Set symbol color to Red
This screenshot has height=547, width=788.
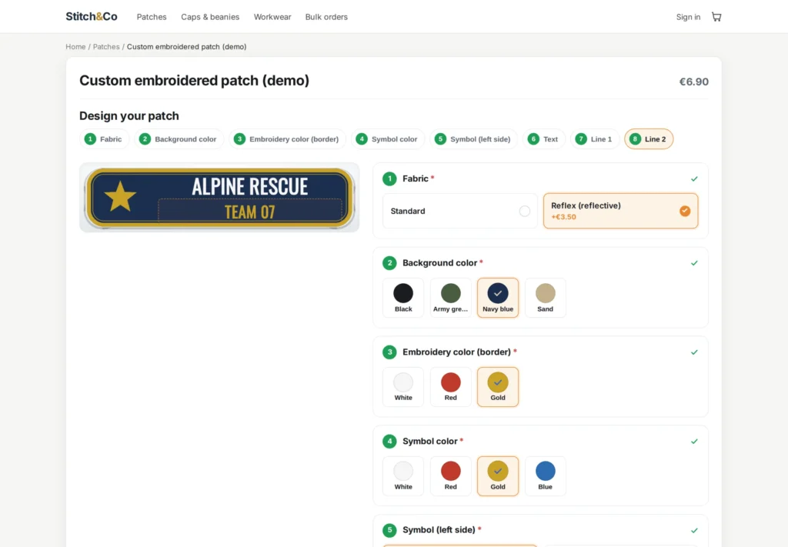click(451, 476)
